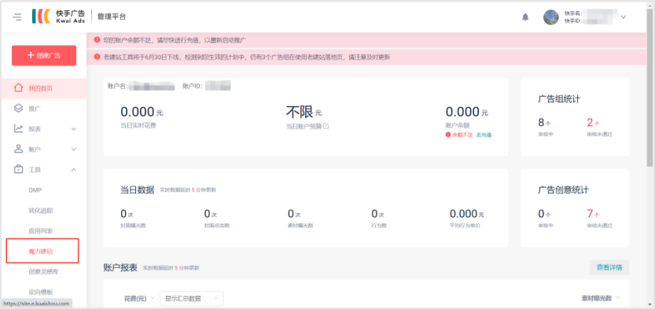Open the 素材曝光数 dropdown on the right

click(601, 298)
